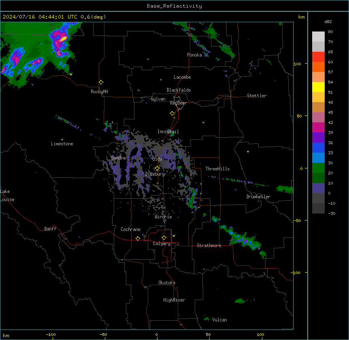The width and height of the screenshot is (349, 340).
Task: Click the dBZ legend heading
Action: click(x=328, y=21)
